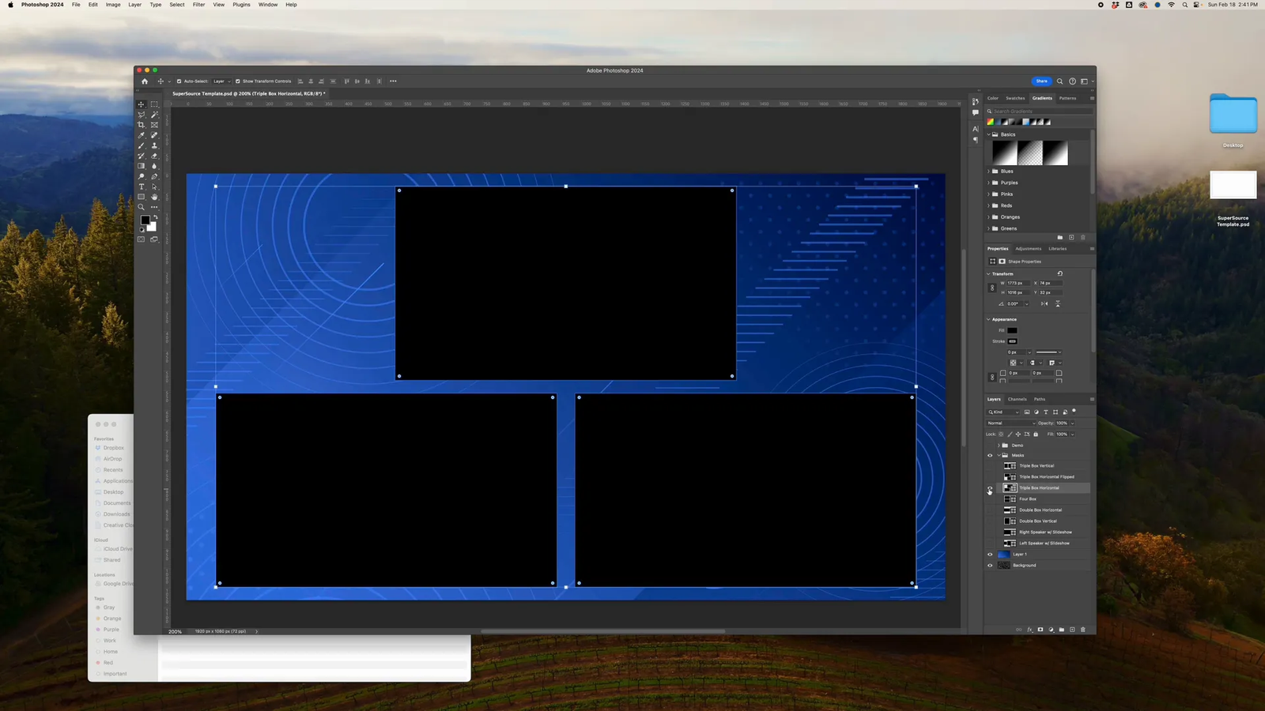1265x711 pixels.
Task: Click Dropbox in the Finder sidebar
Action: tap(113, 448)
